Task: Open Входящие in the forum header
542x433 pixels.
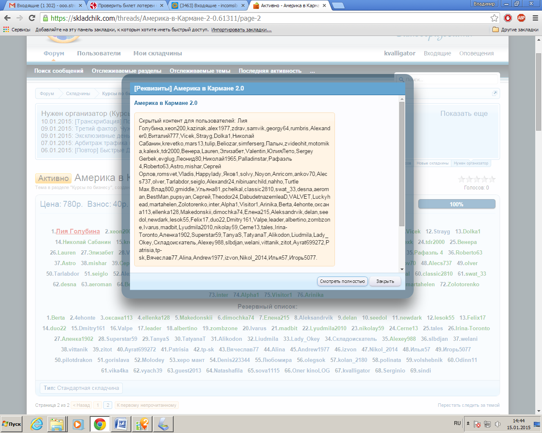Action: (x=437, y=53)
